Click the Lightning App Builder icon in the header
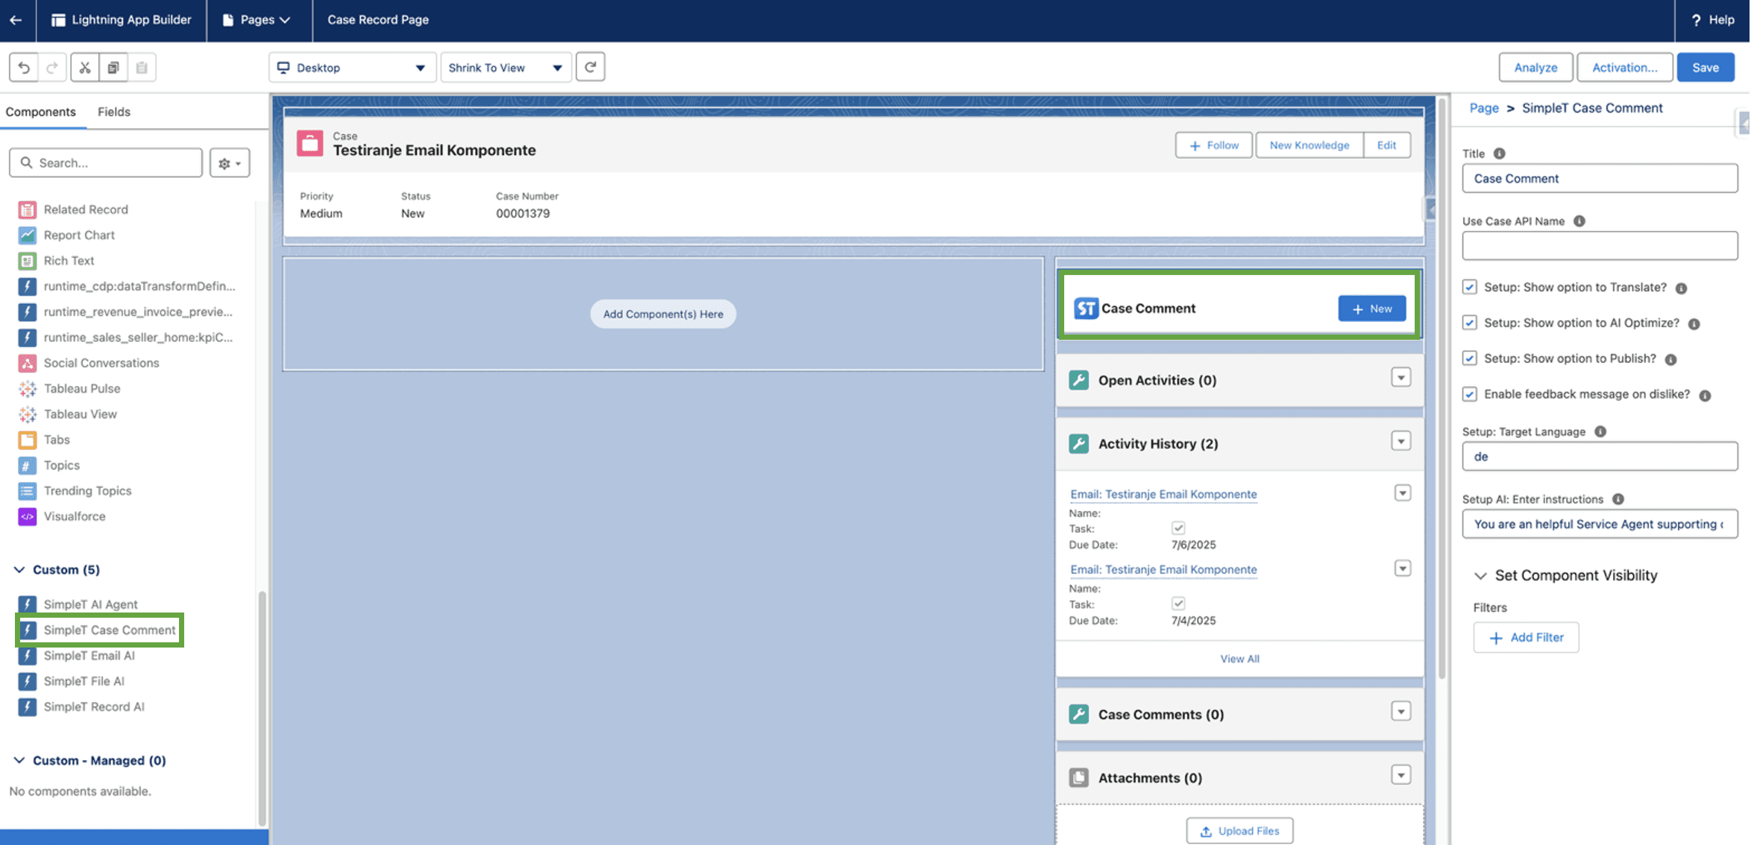 [57, 20]
